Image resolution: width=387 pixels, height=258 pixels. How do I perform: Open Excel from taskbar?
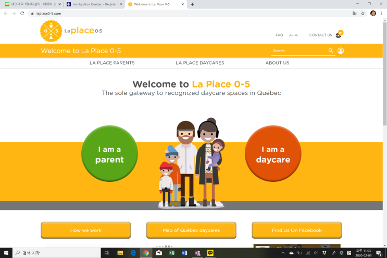coord(171,253)
